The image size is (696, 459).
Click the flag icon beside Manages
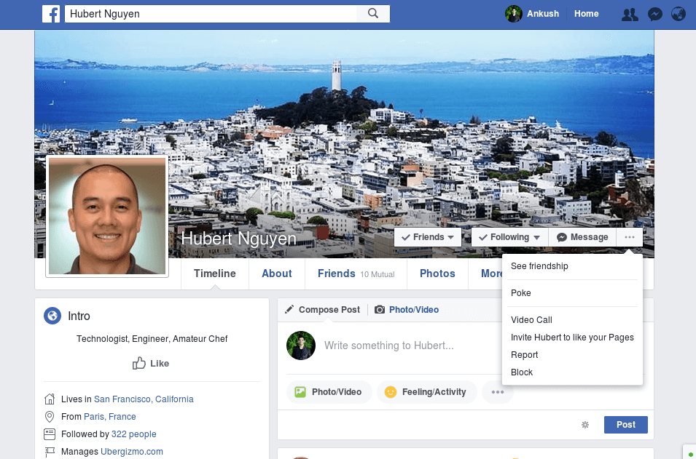[50, 452]
